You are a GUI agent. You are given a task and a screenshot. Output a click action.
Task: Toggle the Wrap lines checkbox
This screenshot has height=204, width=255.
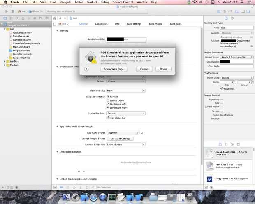pos(221,89)
